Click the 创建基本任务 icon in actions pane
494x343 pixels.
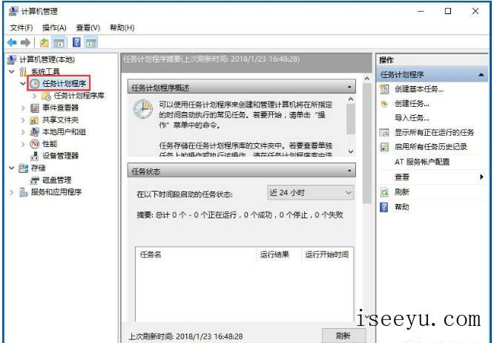(384, 89)
